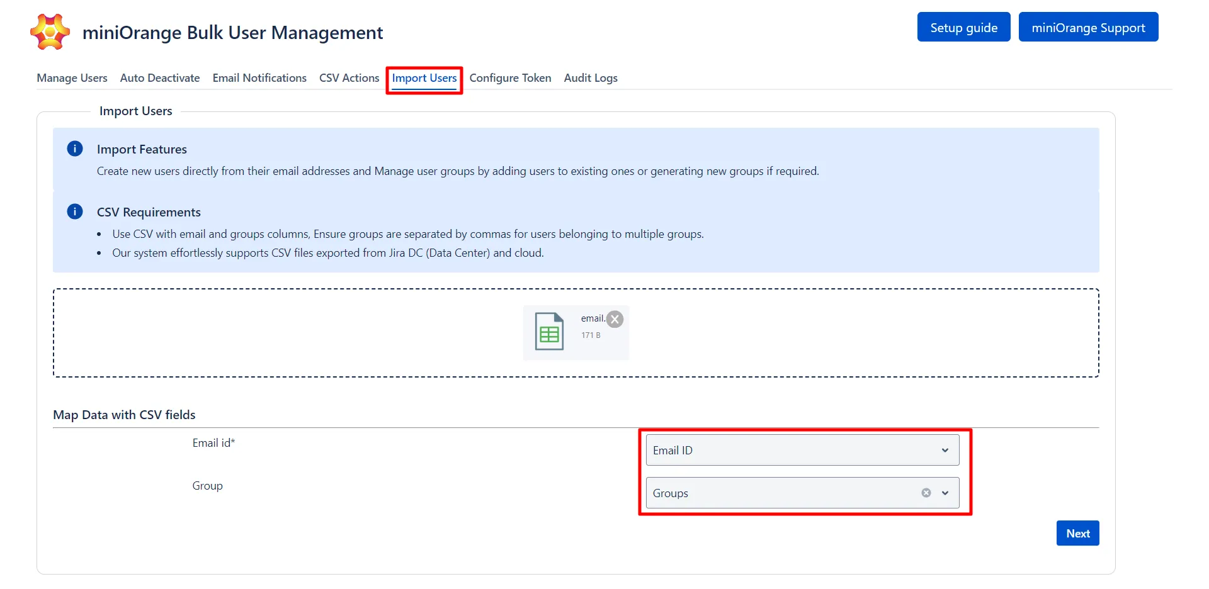
Task: Expand the Groups dropdown arrow
Action: pyautogui.click(x=945, y=493)
